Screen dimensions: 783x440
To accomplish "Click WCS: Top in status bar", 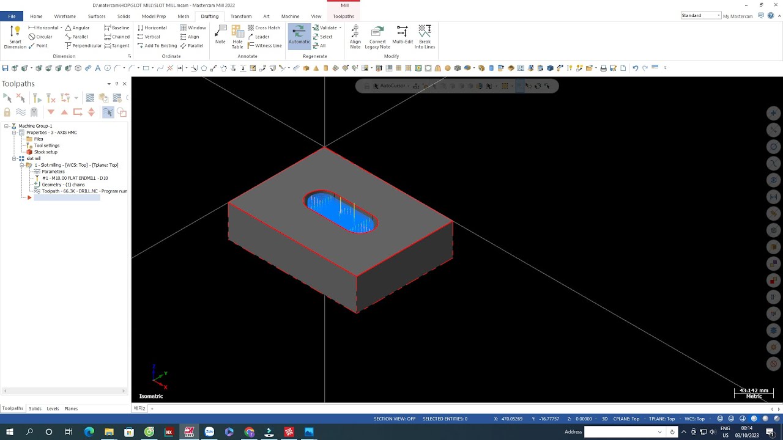I will point(694,419).
